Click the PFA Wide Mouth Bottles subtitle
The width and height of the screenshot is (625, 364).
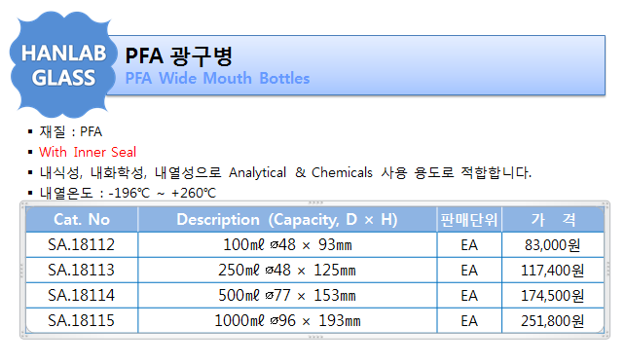[x=217, y=79]
